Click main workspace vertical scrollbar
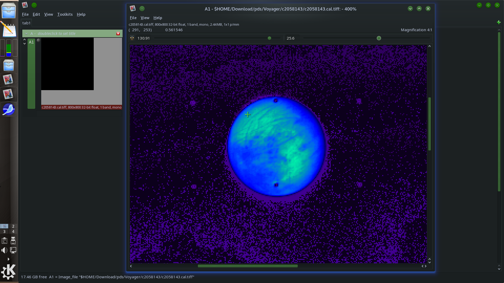This screenshot has height=283, width=504. click(x=499, y=112)
